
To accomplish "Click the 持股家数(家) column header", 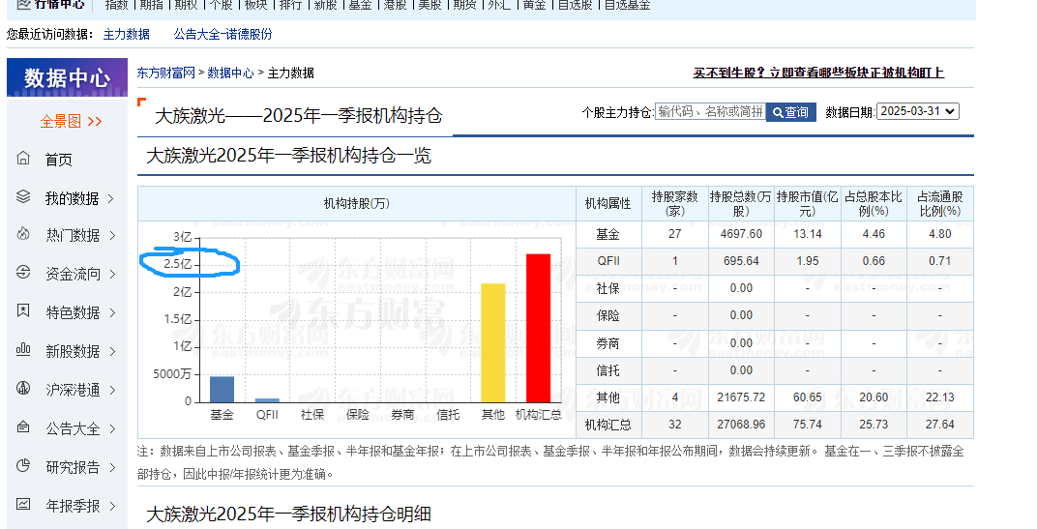I will point(674,204).
